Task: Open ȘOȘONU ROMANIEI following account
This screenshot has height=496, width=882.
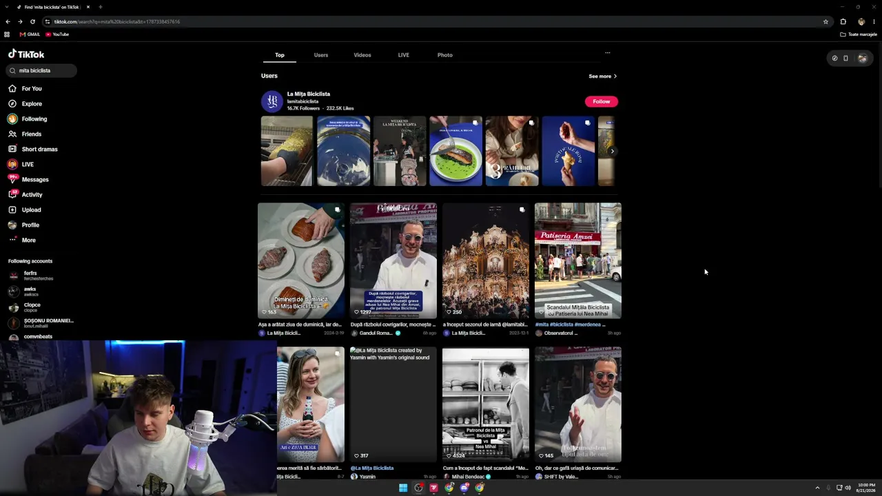Action: [41, 323]
